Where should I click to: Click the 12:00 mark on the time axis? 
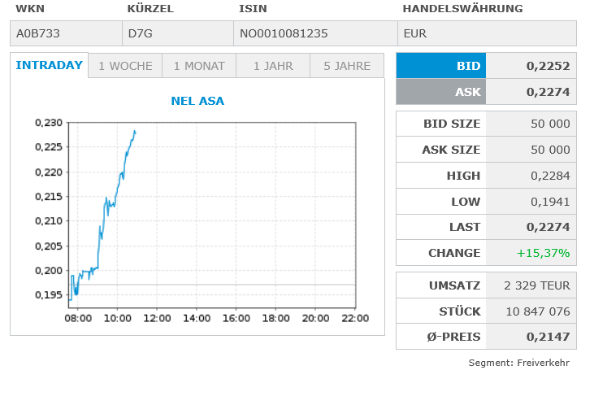pyautogui.click(x=157, y=318)
